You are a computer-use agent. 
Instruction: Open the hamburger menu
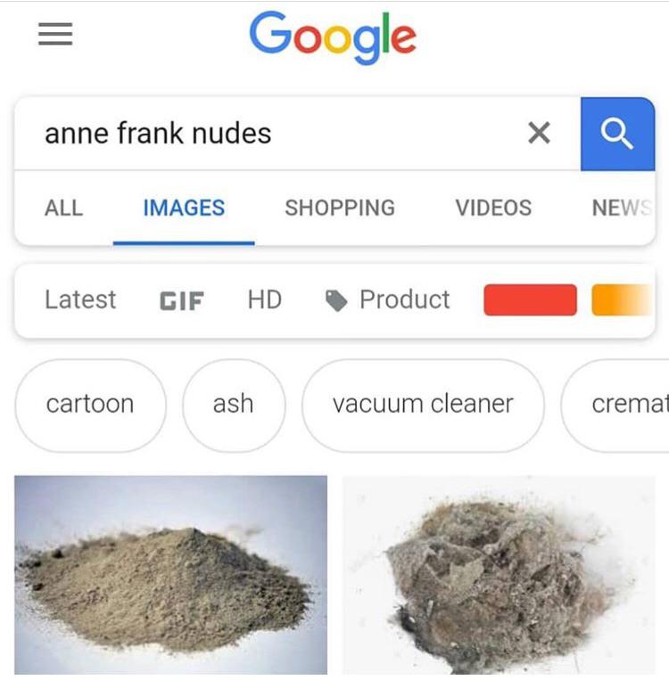pyautogui.click(x=55, y=34)
